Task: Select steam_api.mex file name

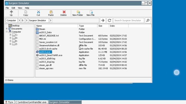Action: (x=46, y=68)
